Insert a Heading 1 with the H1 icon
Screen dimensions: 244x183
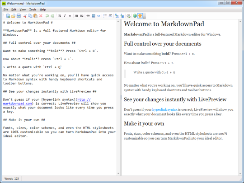pyautogui.click(x=76, y=16)
